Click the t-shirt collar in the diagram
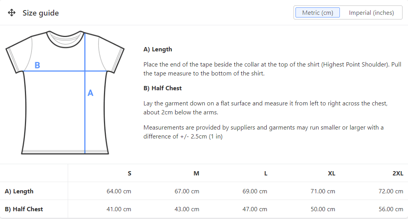This screenshot has height=219, width=408. [65, 38]
